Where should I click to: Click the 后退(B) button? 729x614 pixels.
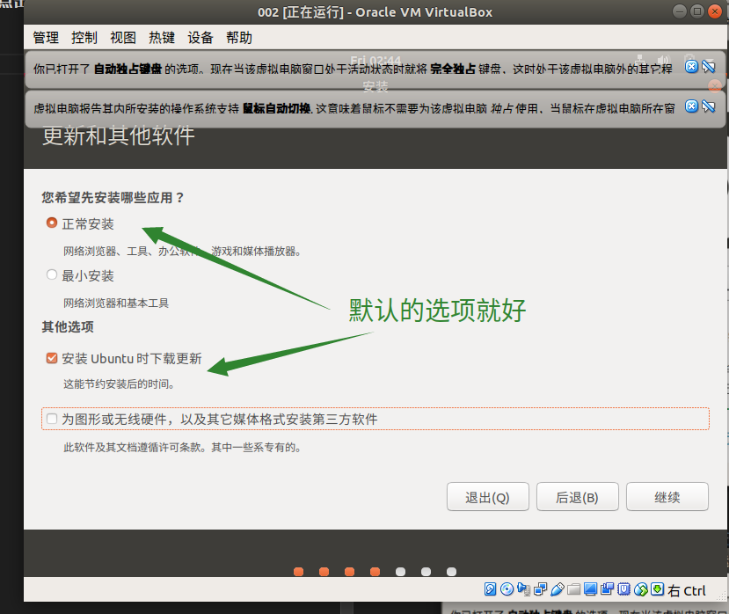[577, 497]
